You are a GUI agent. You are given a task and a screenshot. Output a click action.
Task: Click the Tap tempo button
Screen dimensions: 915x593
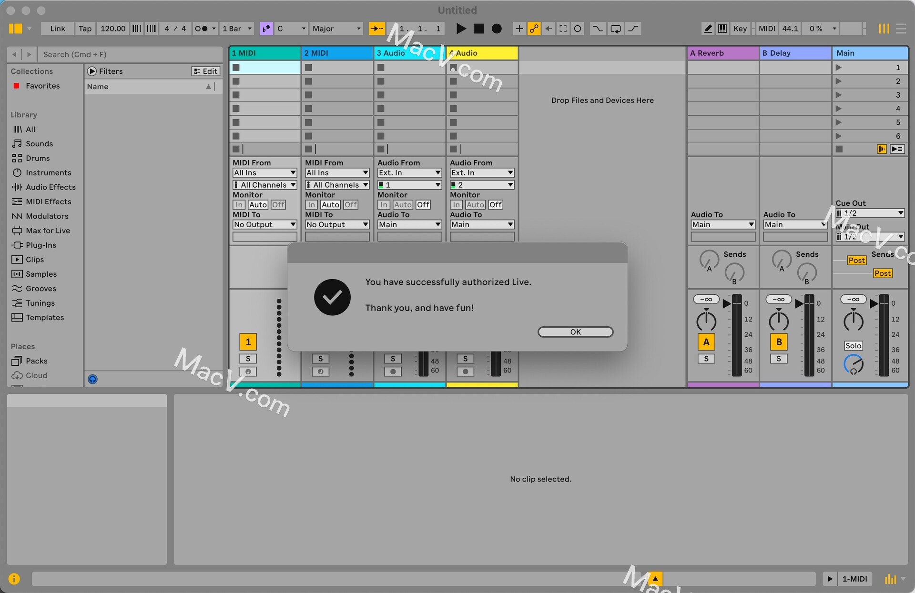(85, 29)
